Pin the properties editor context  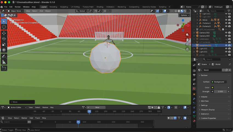coord(230,64)
